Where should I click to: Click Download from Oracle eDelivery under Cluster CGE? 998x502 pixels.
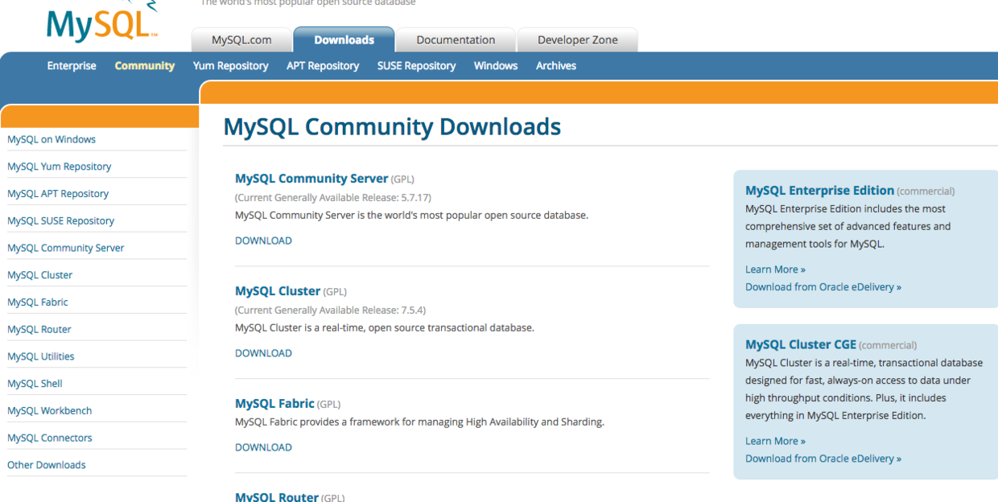[823, 459]
